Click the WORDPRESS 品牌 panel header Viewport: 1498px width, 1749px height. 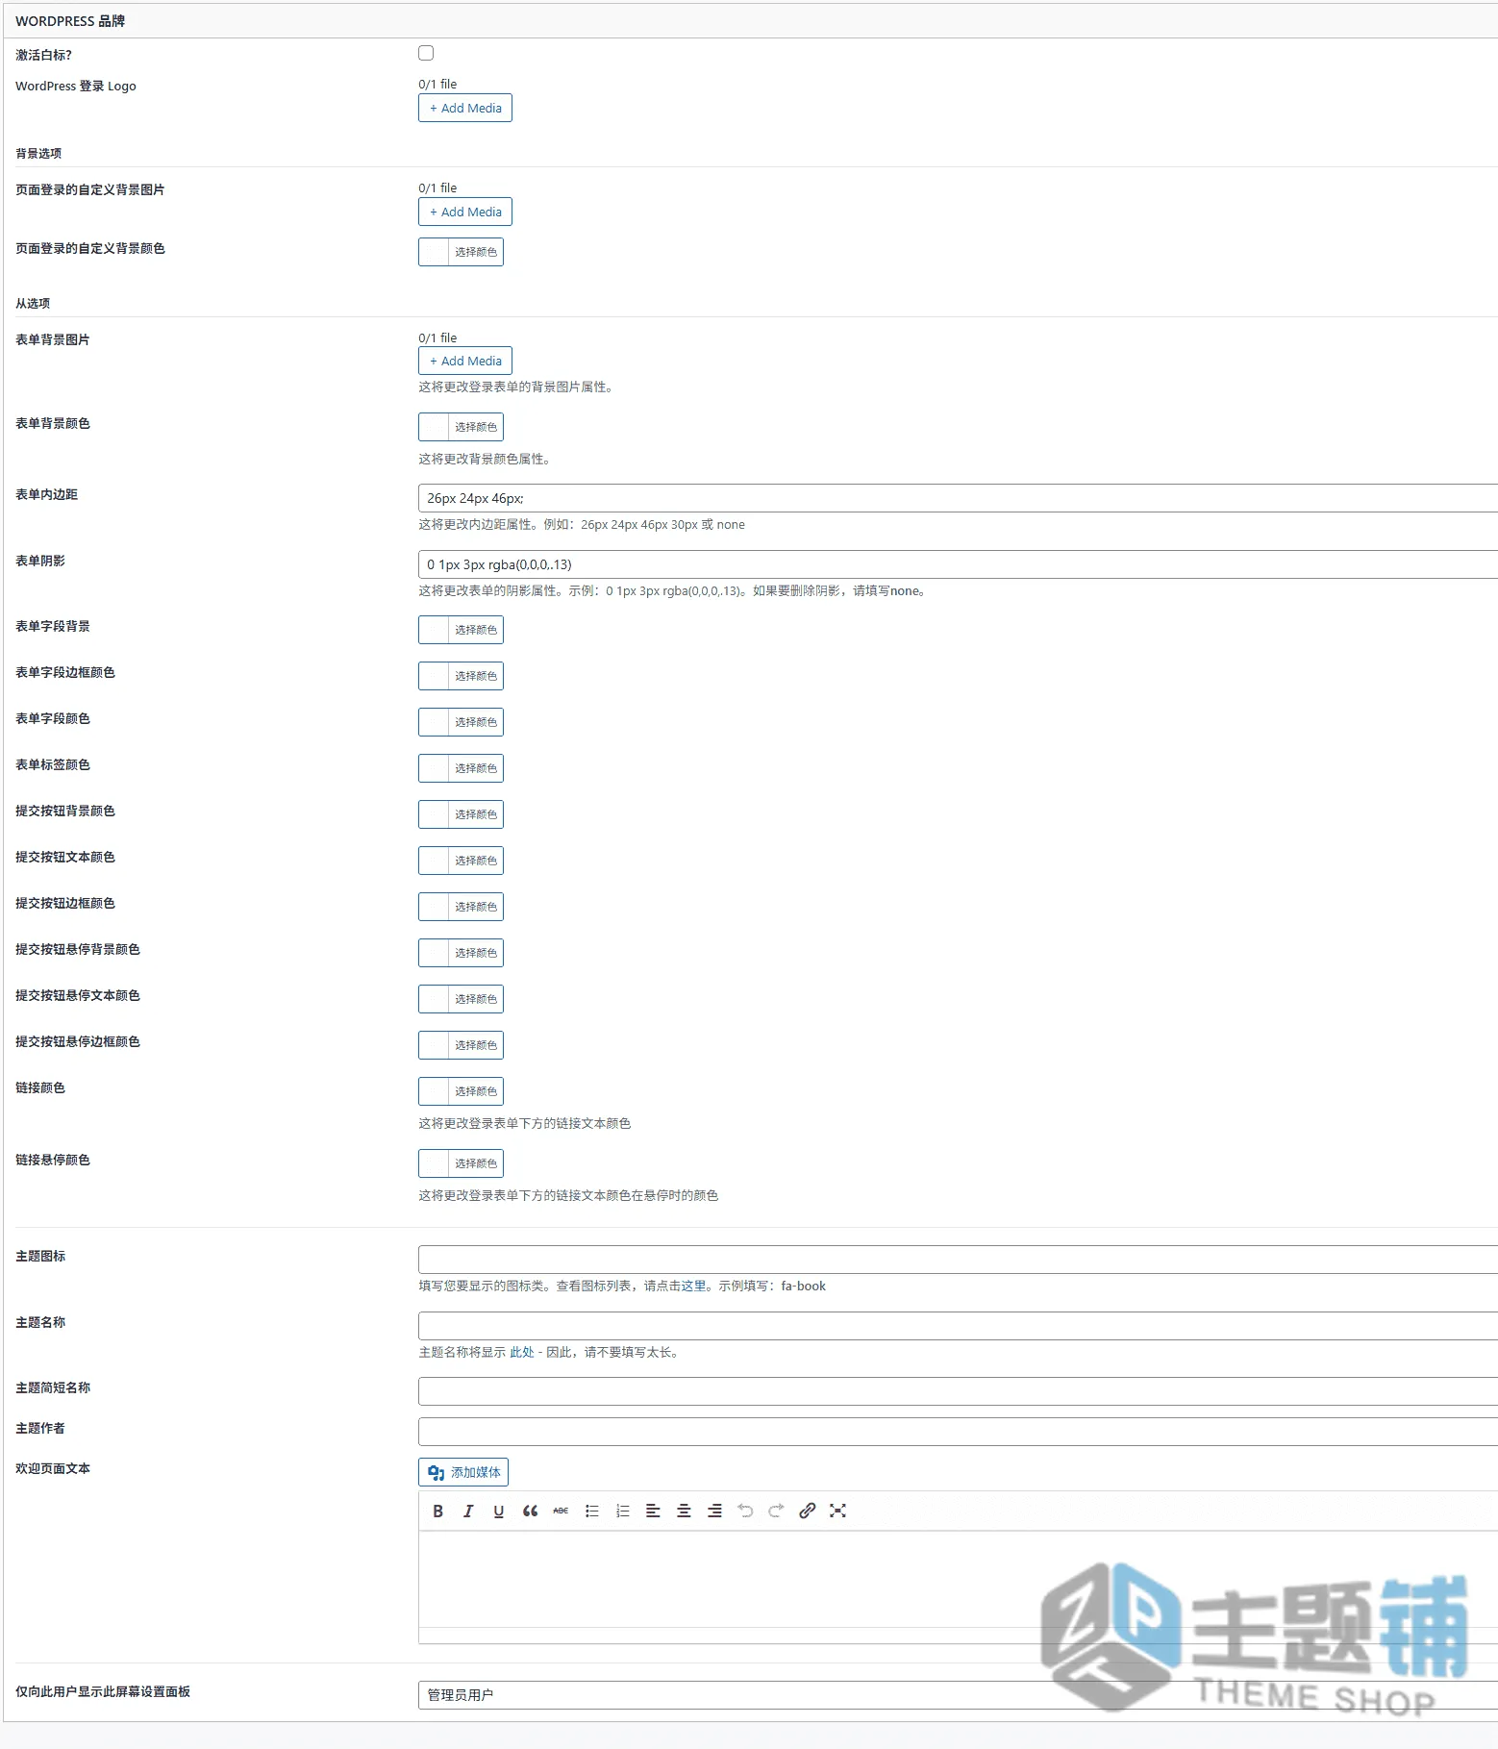pyautogui.click(x=750, y=20)
